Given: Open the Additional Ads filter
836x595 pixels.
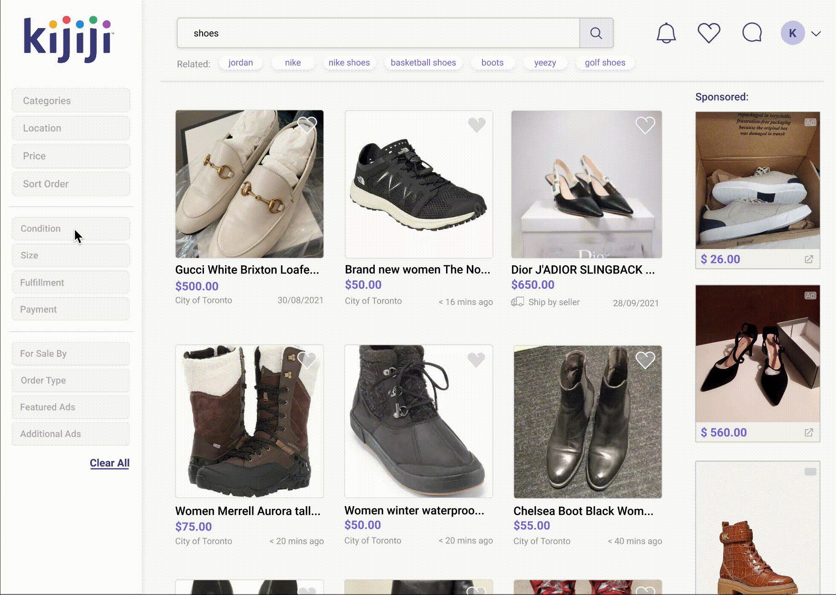Looking at the screenshot, I should pyautogui.click(x=71, y=434).
